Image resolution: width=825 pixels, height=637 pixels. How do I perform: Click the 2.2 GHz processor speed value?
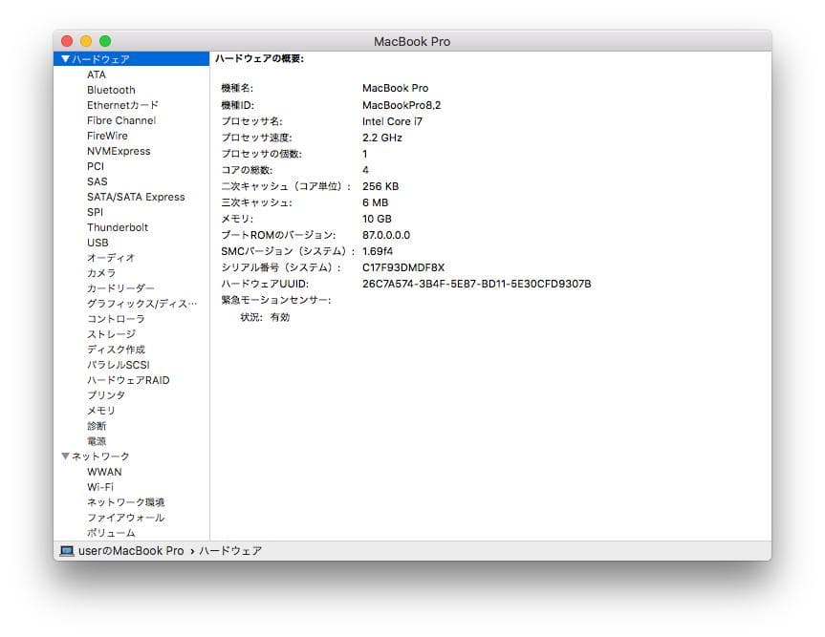(x=382, y=138)
